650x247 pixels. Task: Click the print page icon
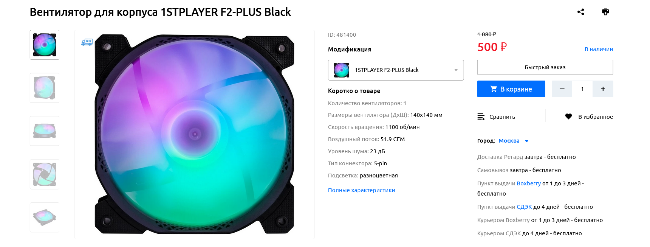[605, 12]
